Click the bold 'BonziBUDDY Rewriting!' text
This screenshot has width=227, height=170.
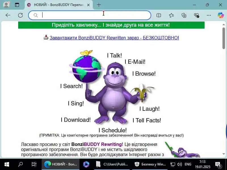[97, 144]
